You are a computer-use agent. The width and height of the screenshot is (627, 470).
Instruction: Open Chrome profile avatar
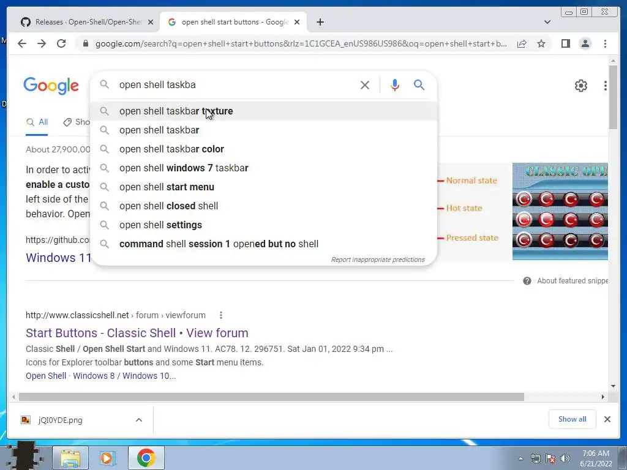point(585,43)
